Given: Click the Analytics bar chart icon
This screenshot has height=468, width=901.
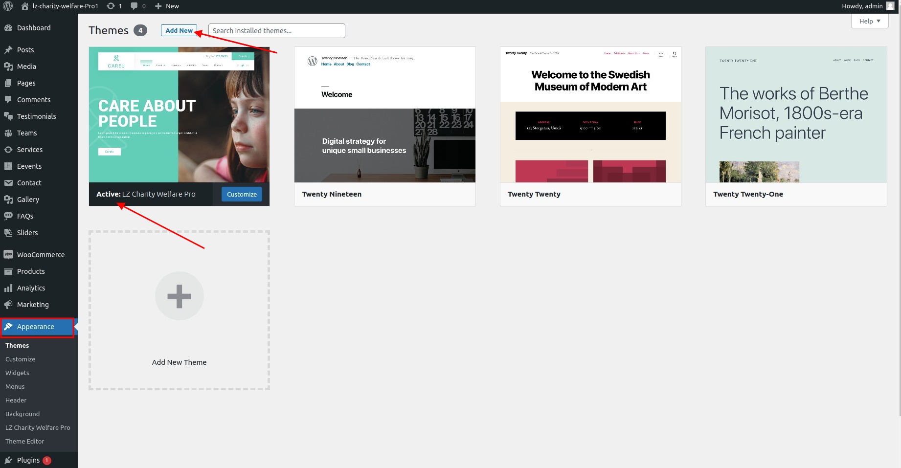Looking at the screenshot, I should pos(8,288).
